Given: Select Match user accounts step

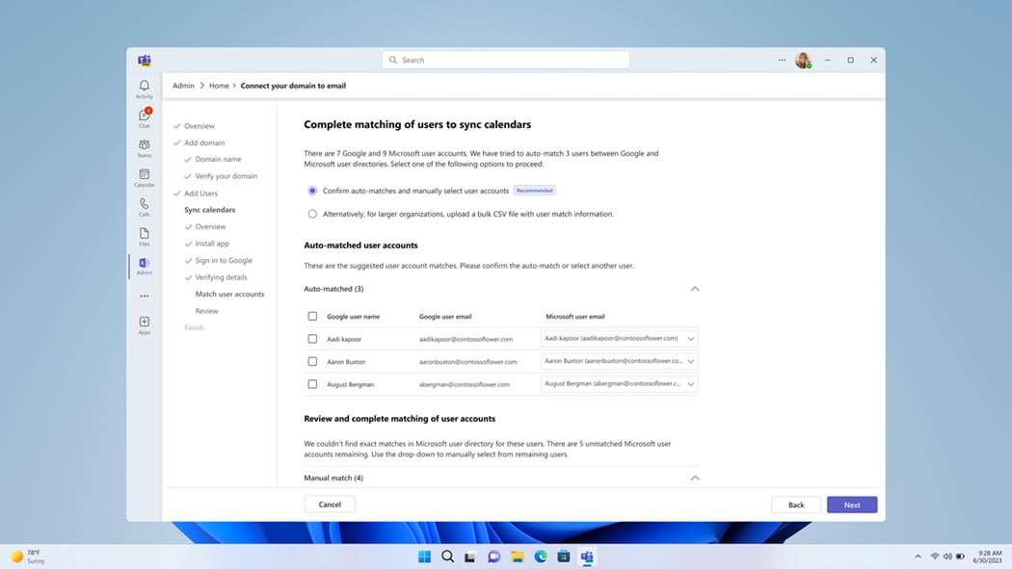Looking at the screenshot, I should (229, 294).
